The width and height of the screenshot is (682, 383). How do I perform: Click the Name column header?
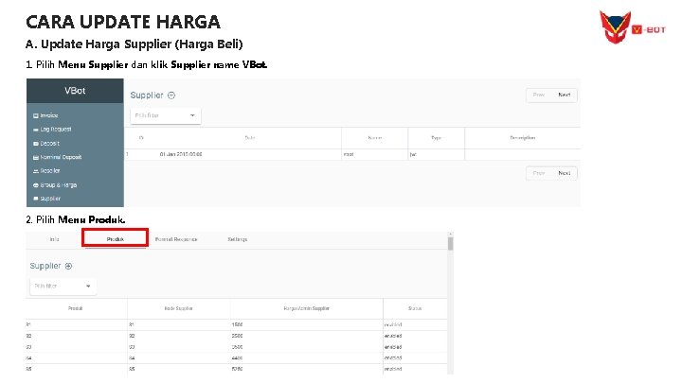374,138
